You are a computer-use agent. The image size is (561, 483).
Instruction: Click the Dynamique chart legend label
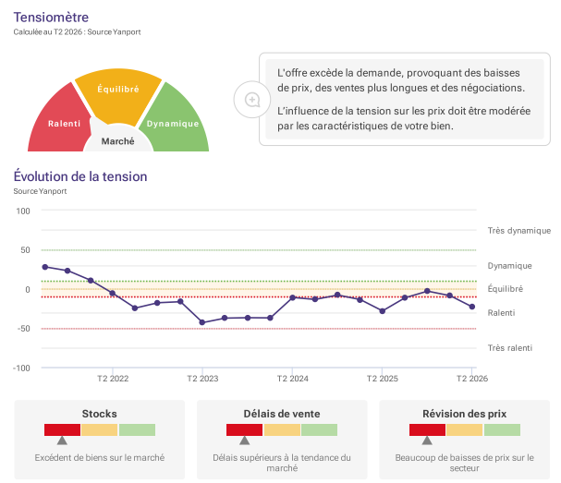click(509, 266)
